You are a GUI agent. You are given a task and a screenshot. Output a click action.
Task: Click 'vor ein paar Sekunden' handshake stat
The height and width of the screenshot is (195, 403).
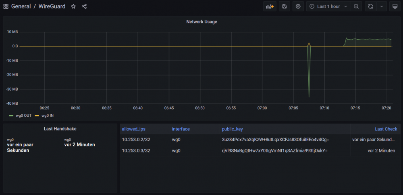click(20, 147)
